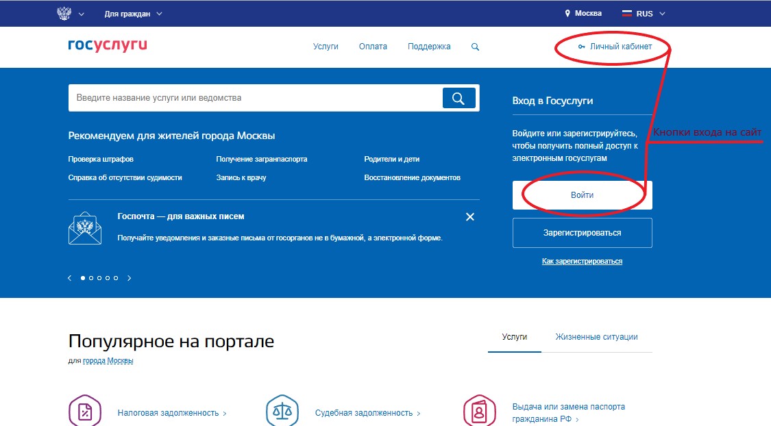This screenshot has width=771, height=426.
Task: Click the passport icon for паспорта гражданина РФ
Action: 480,411
